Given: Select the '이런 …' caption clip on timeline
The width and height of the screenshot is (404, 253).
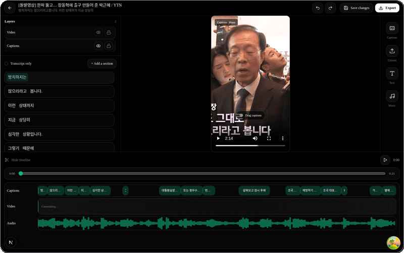Looking at the screenshot, I should point(72,191).
